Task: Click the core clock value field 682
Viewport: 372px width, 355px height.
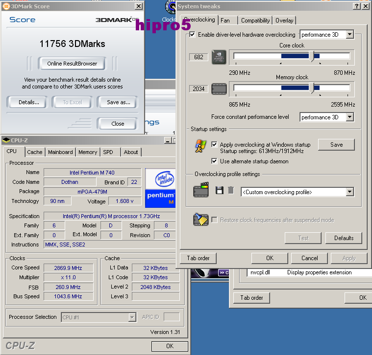Action: click(x=198, y=57)
